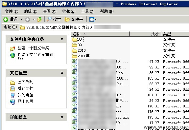Click the 网上邻居 network icon
Viewport: 189px width, 130px height.
pos(12,102)
